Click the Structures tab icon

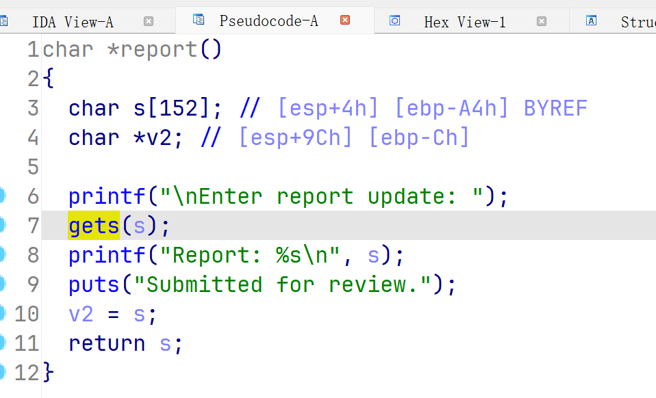click(591, 21)
